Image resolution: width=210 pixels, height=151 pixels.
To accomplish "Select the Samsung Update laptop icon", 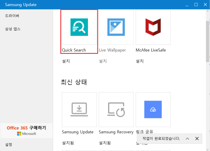I will click(x=79, y=110).
